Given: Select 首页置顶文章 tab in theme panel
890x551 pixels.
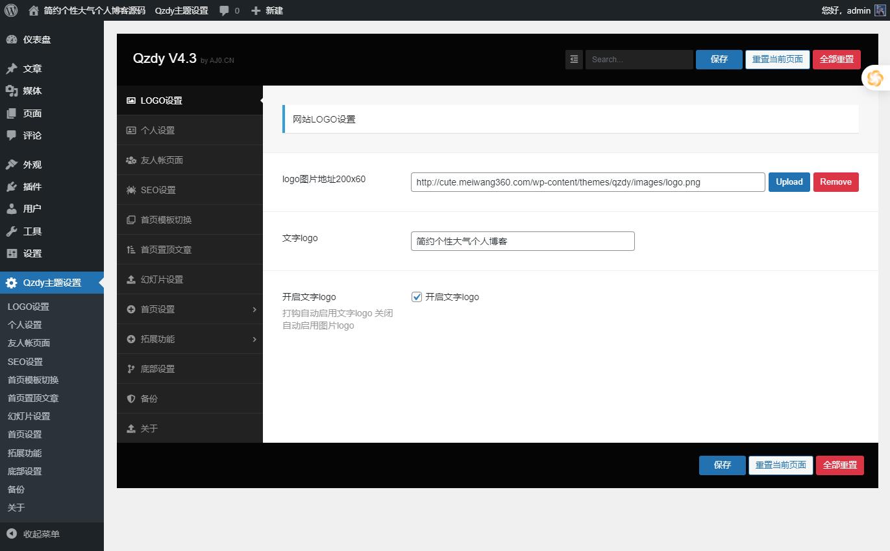Looking at the screenshot, I should 190,250.
